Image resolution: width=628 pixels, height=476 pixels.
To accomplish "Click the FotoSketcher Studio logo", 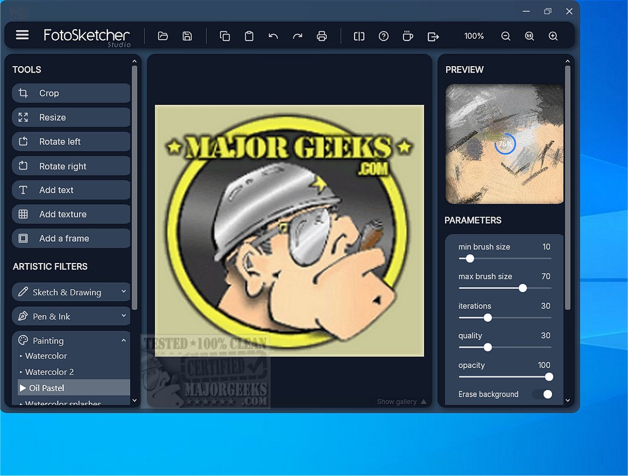I will click(x=87, y=36).
